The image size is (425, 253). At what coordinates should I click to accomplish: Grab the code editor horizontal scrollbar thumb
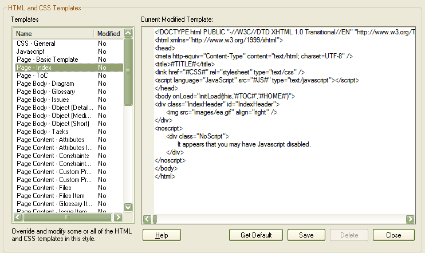155,219
